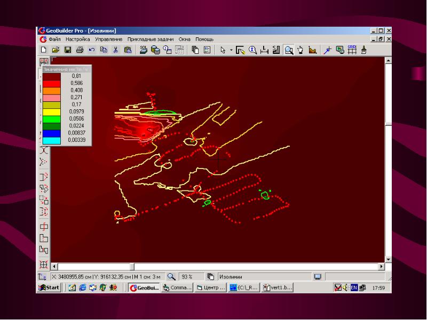Open the Помощь menu

[x=204, y=39]
